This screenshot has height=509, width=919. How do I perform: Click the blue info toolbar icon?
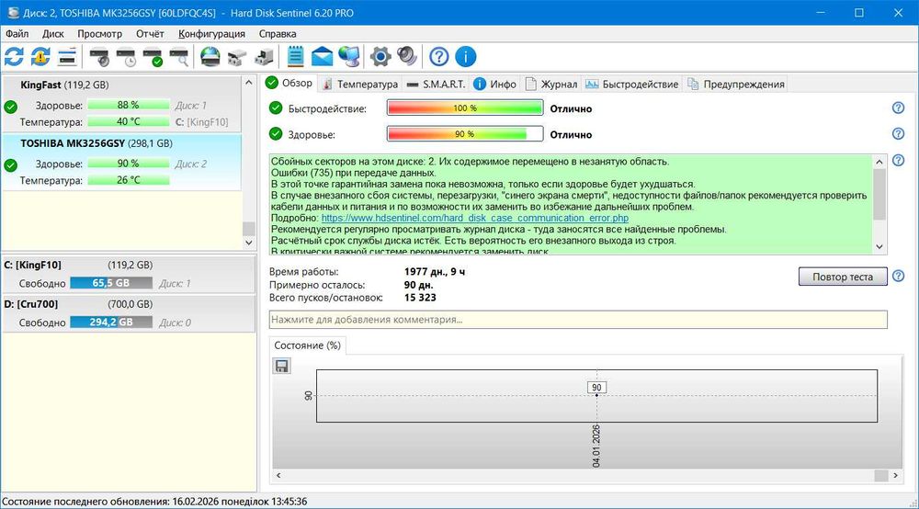pyautogui.click(x=466, y=57)
